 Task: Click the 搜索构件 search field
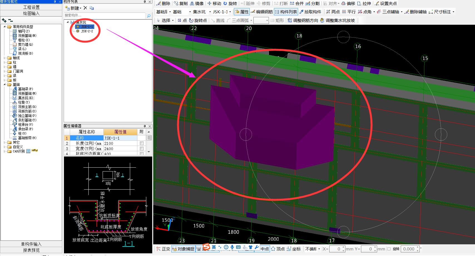click(x=105, y=15)
